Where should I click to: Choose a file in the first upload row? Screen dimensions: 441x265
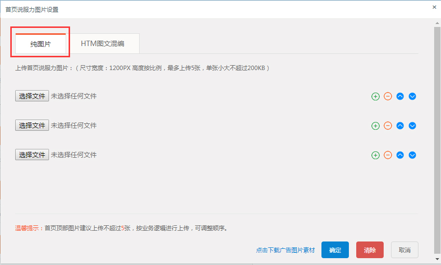tap(32, 96)
